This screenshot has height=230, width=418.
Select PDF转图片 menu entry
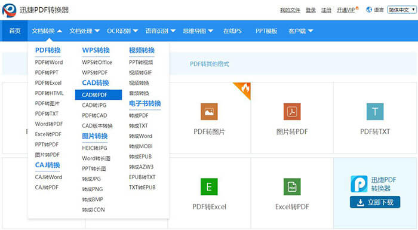(47, 103)
